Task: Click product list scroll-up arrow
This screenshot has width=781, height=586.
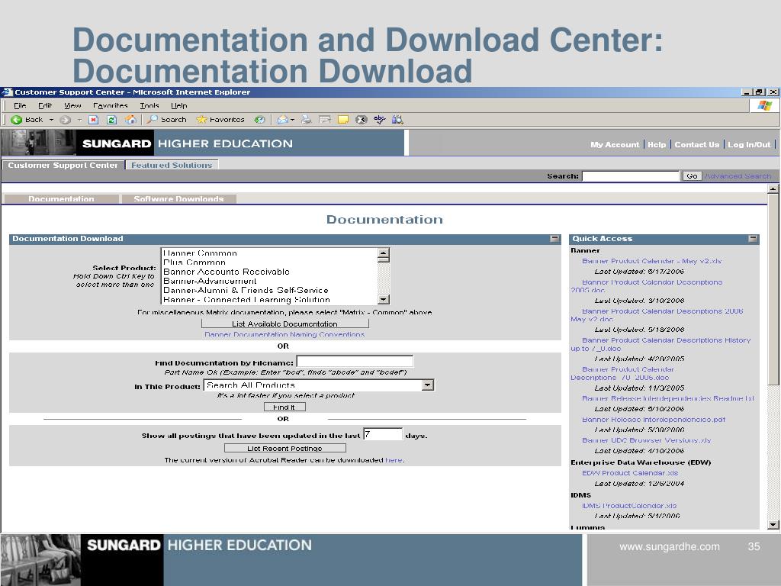Action: pyautogui.click(x=383, y=254)
